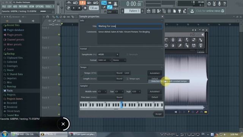
Task: Open the plugin picker icon
Action: pos(180,11)
